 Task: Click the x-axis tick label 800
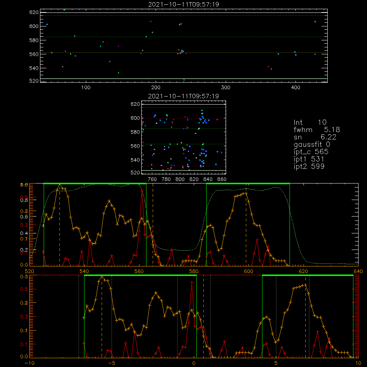(x=180, y=179)
